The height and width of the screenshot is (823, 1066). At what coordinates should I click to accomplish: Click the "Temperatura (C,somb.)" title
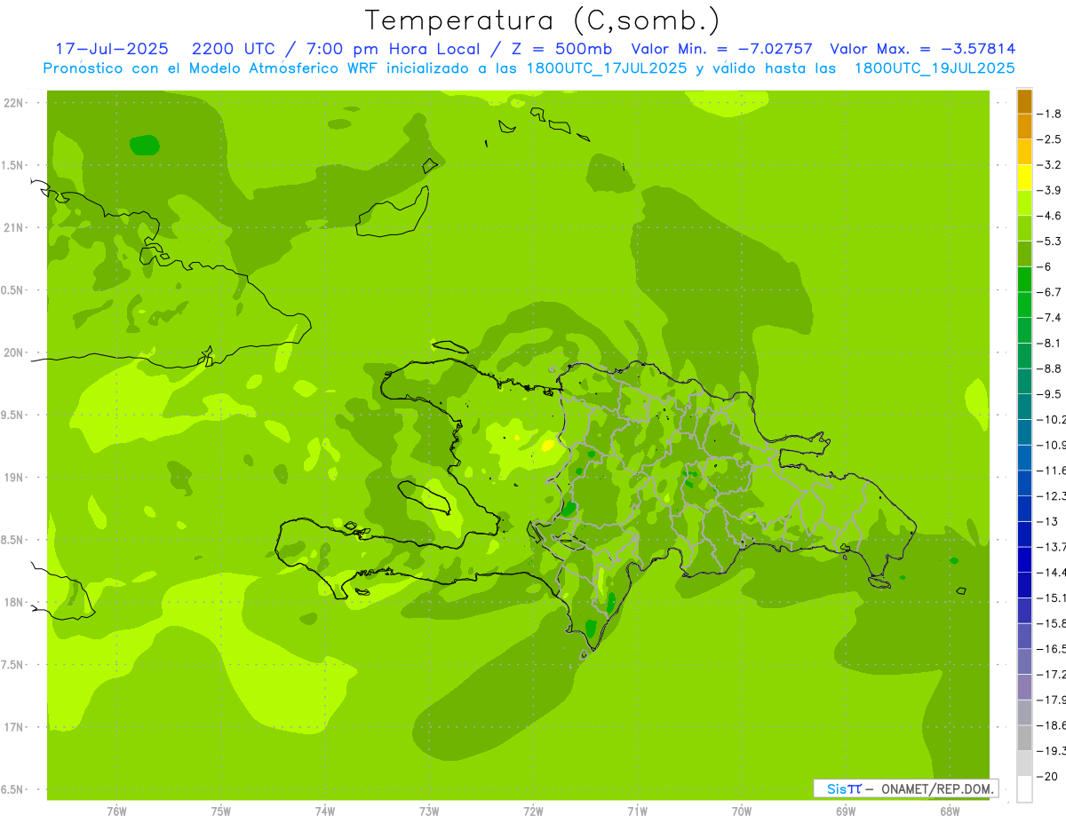pyautogui.click(x=543, y=20)
